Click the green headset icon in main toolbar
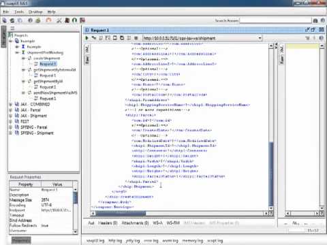 click(x=74, y=20)
